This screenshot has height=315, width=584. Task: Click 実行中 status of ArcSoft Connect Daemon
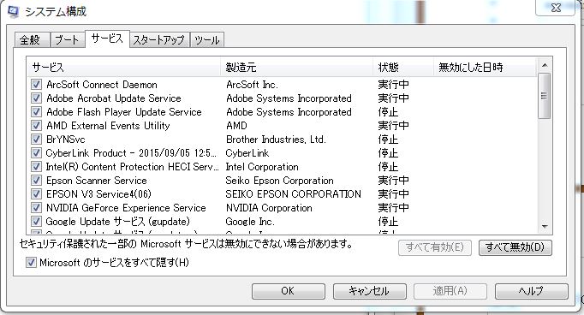(393, 85)
